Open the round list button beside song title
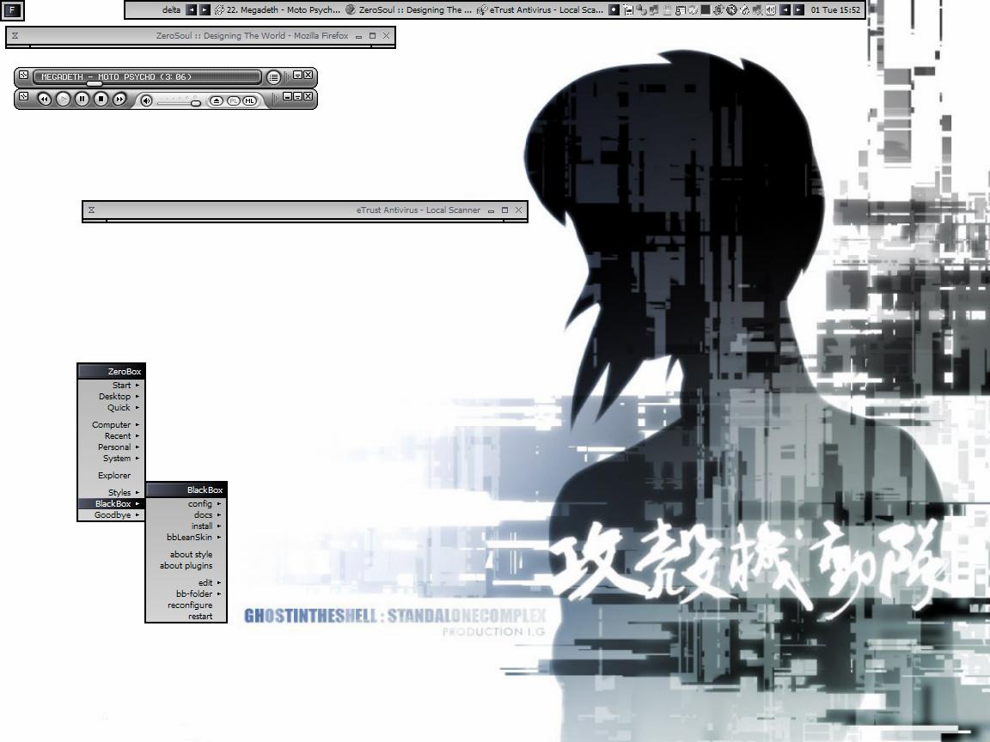Image resolution: width=990 pixels, height=742 pixels. 273,77
